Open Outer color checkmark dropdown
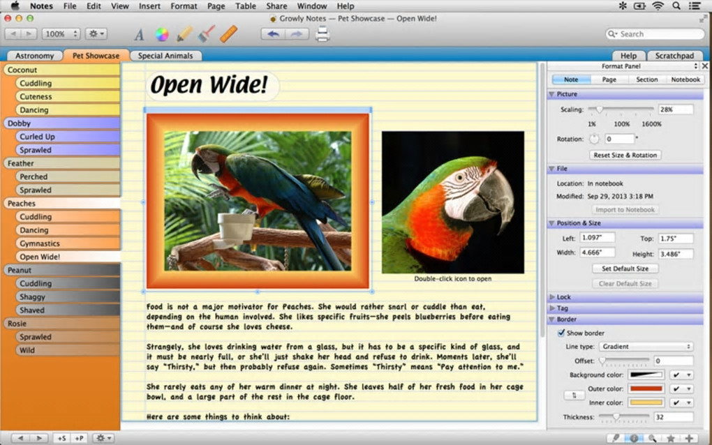 682,389
